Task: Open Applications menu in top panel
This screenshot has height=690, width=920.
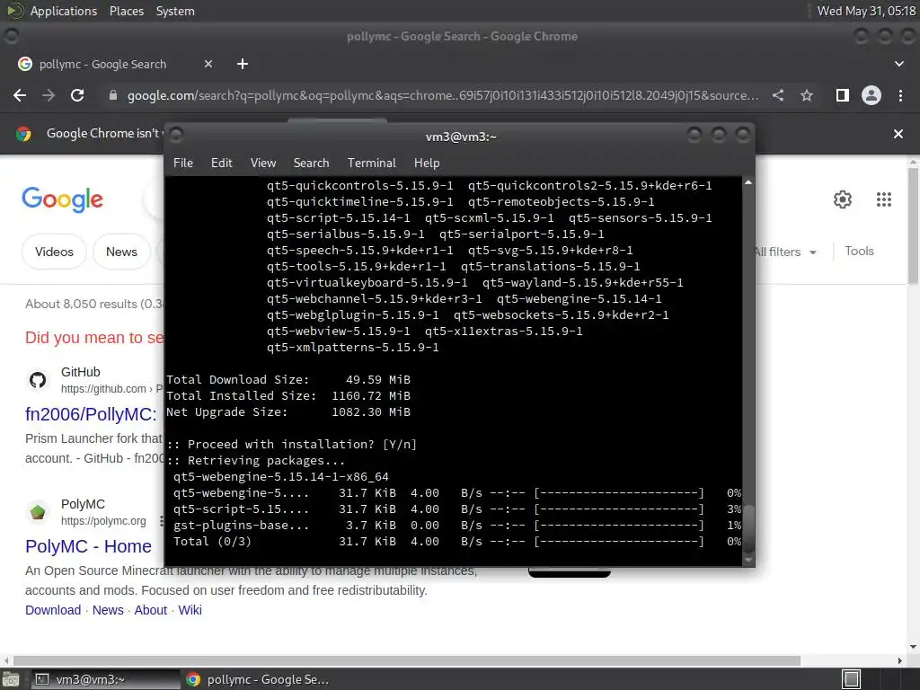Action: [x=64, y=11]
